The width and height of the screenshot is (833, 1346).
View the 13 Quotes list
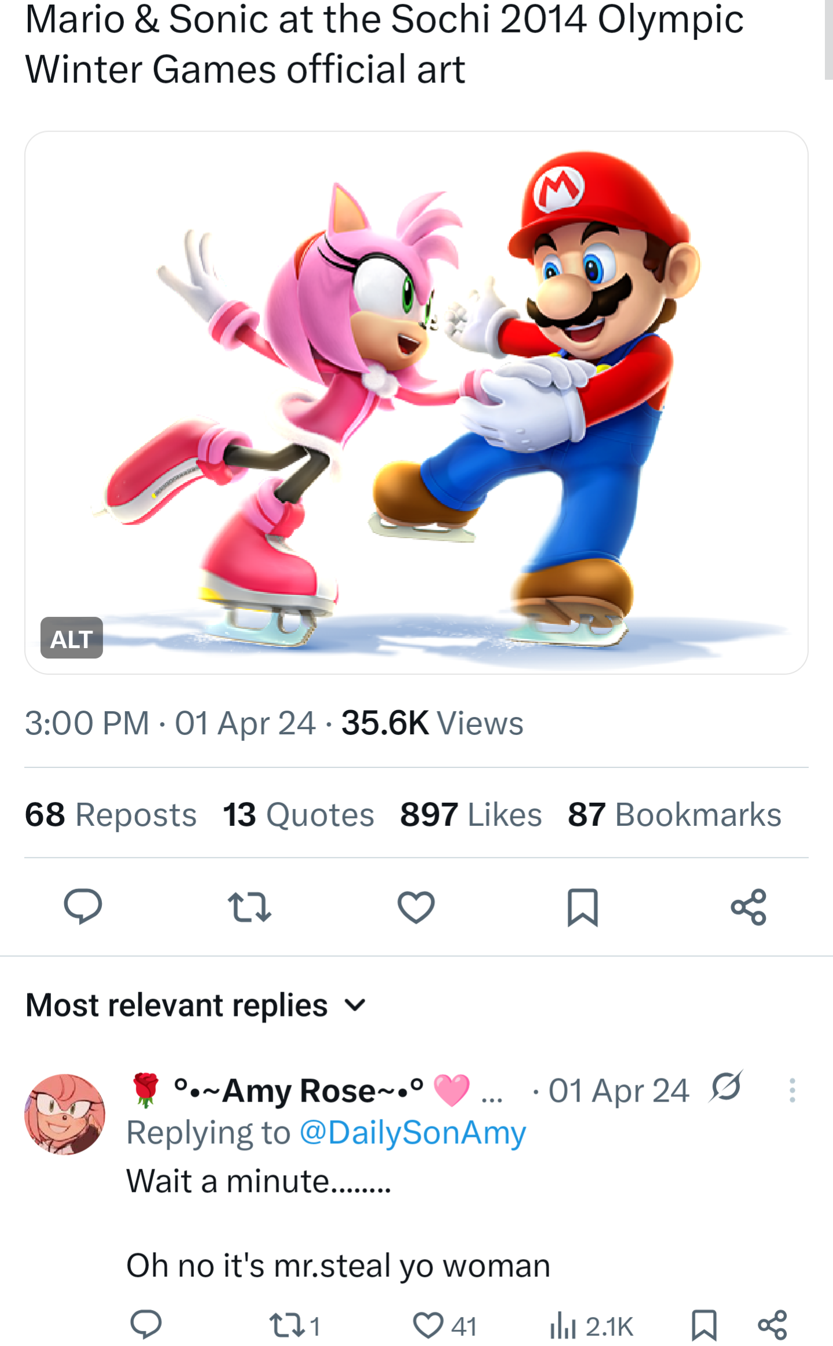(x=298, y=814)
